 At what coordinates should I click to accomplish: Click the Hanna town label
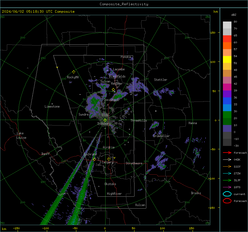[193, 123]
